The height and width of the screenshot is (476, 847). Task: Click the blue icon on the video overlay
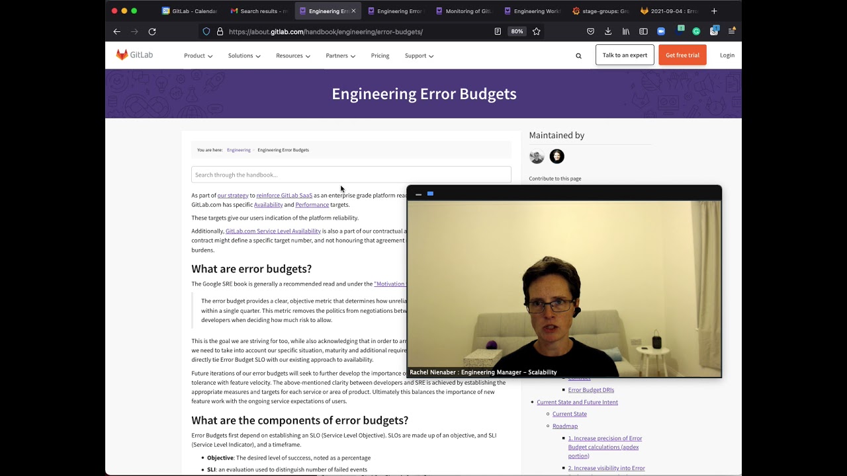pos(430,194)
